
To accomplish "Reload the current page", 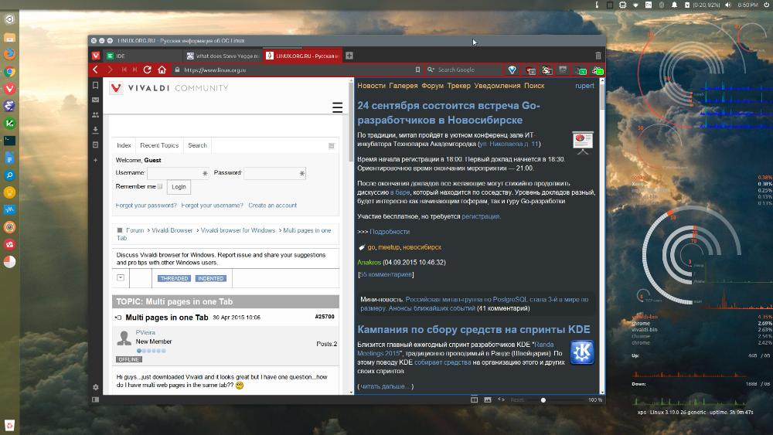I will click(147, 70).
